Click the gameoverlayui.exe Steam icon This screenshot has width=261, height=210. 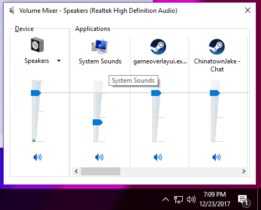158,47
